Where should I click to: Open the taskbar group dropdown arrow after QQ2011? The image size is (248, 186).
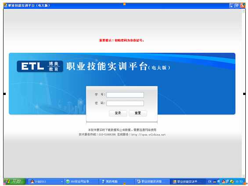(62, 182)
